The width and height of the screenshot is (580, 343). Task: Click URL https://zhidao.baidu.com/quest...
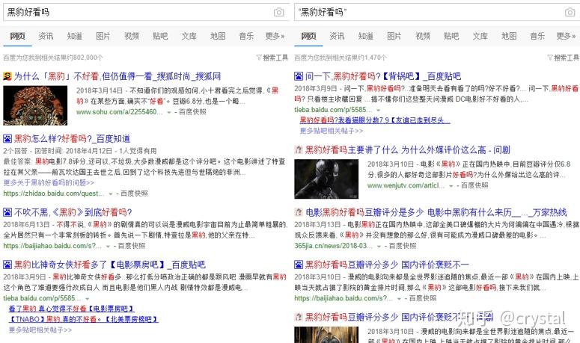(54, 194)
